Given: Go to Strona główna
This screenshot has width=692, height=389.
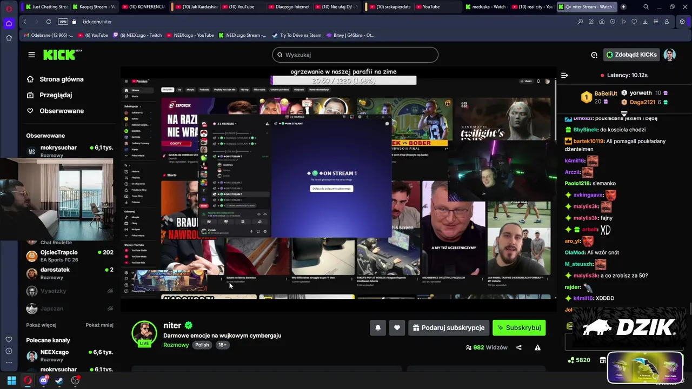Looking at the screenshot, I should click(x=55, y=79).
